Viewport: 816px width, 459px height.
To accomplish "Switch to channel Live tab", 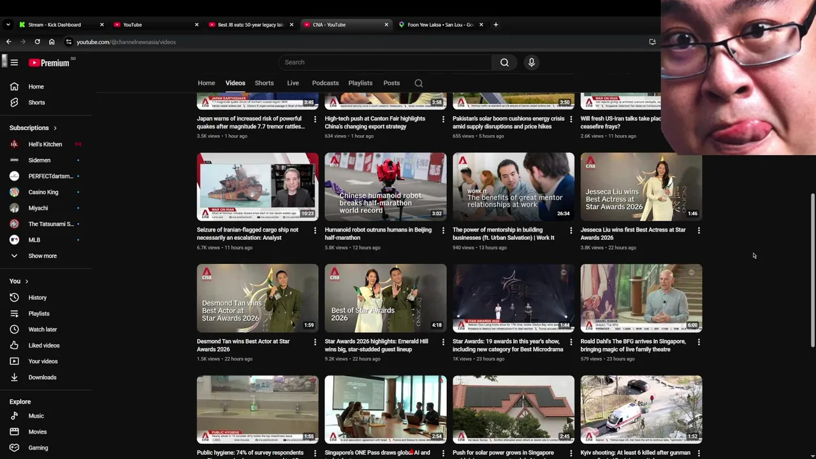I will pyautogui.click(x=293, y=83).
